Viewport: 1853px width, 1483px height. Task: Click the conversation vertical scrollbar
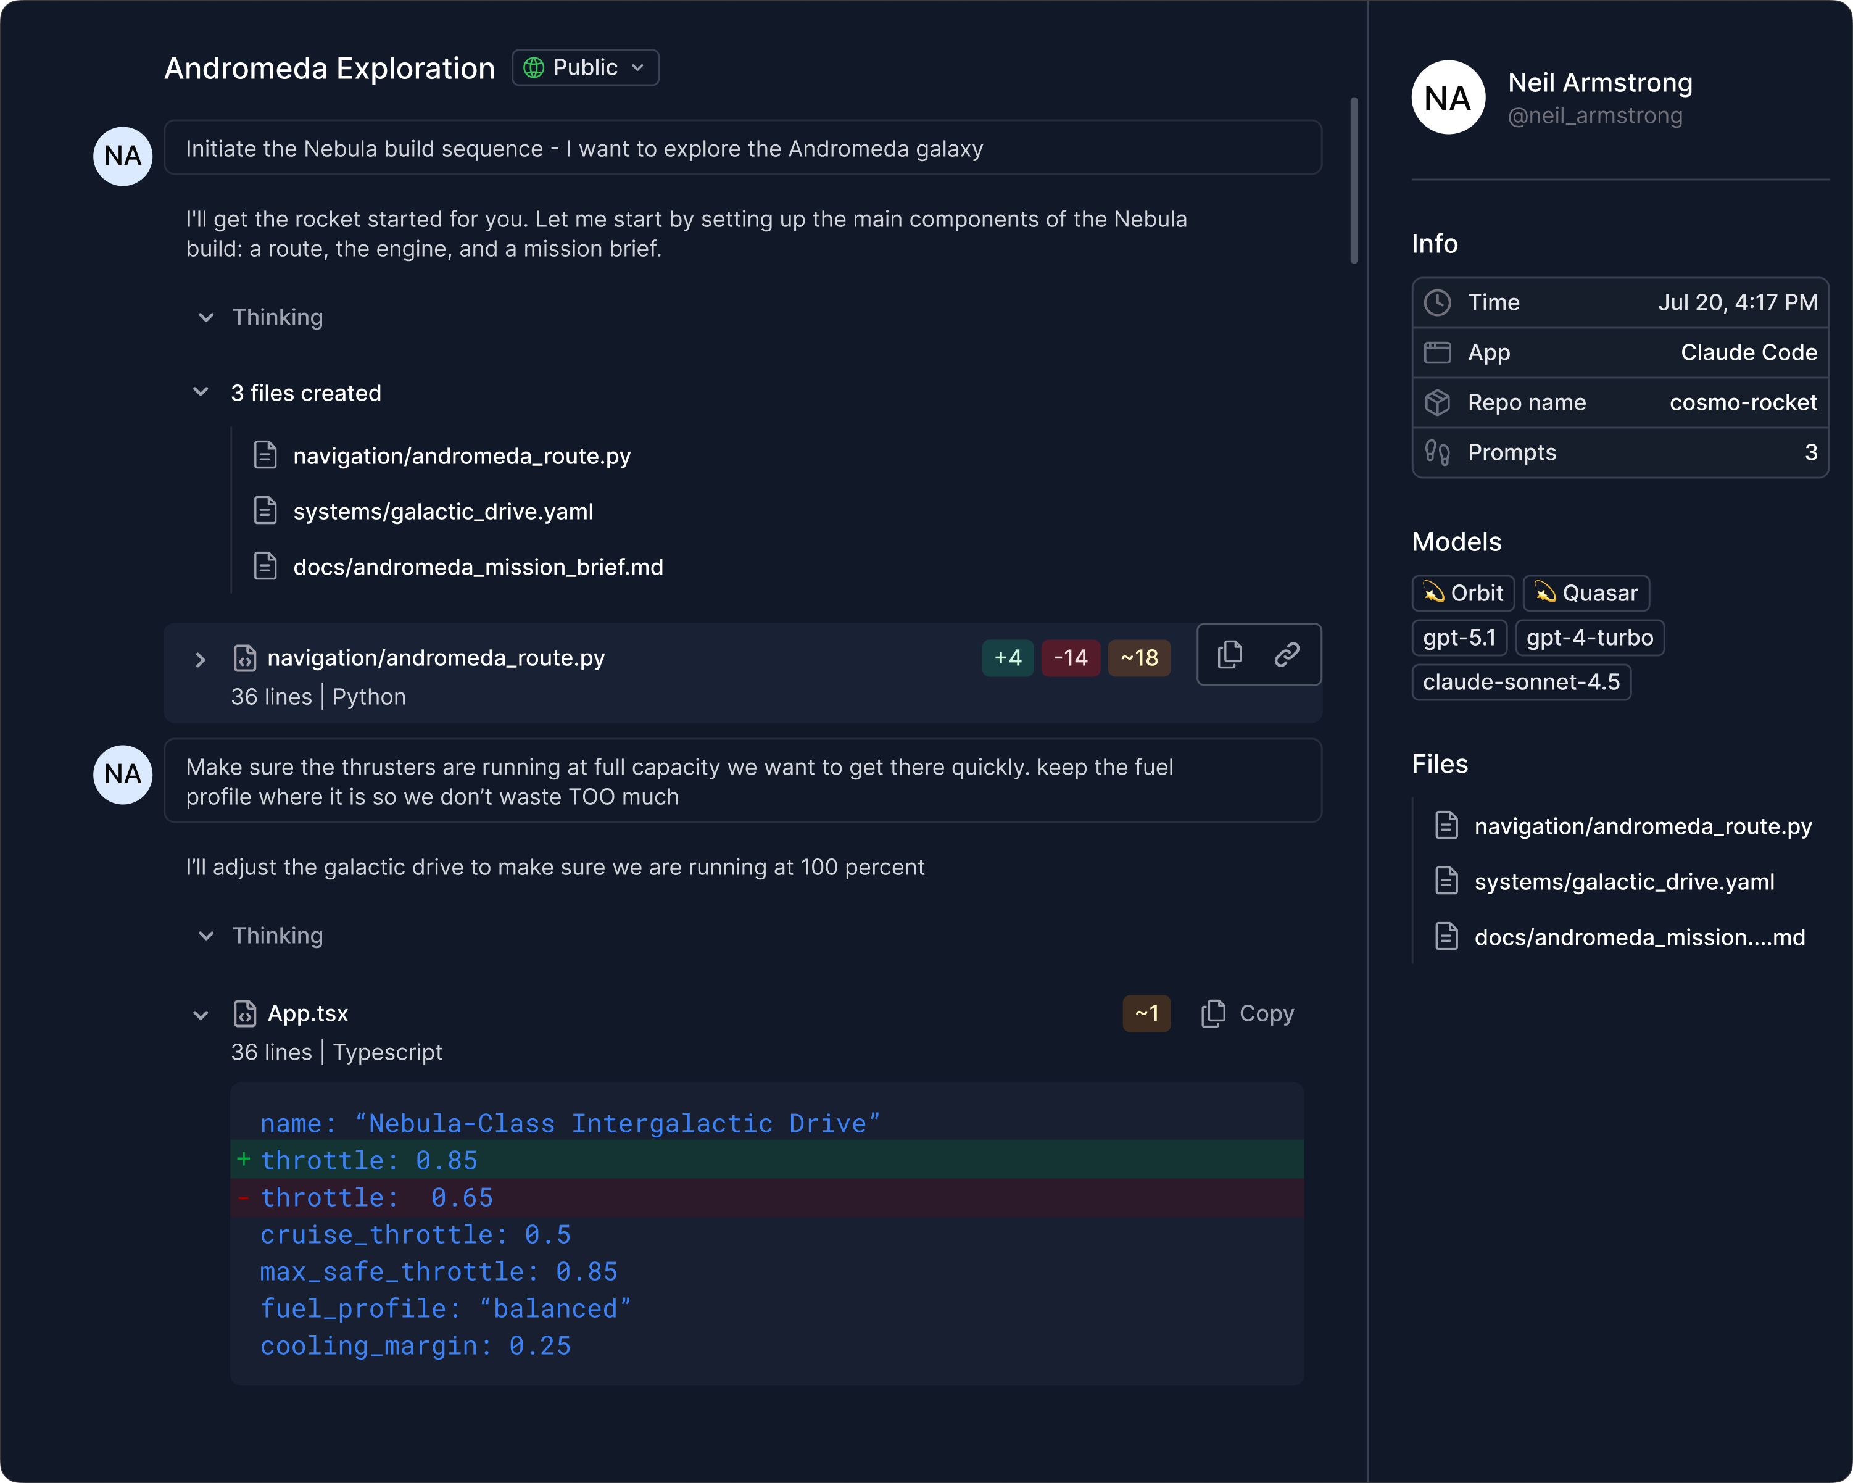(1354, 181)
